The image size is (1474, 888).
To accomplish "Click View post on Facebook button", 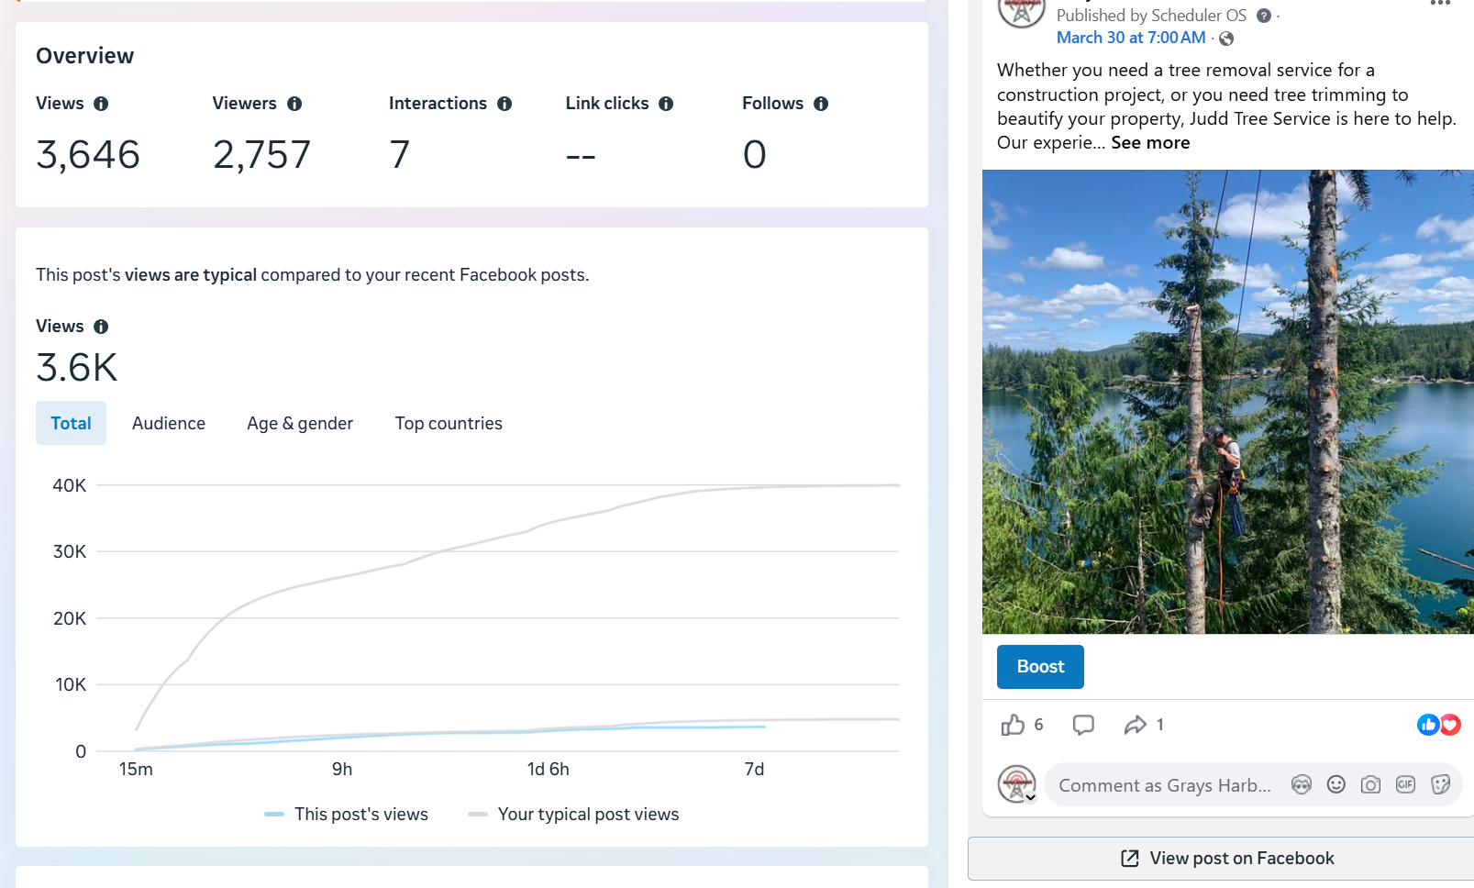I will coord(1227,859).
